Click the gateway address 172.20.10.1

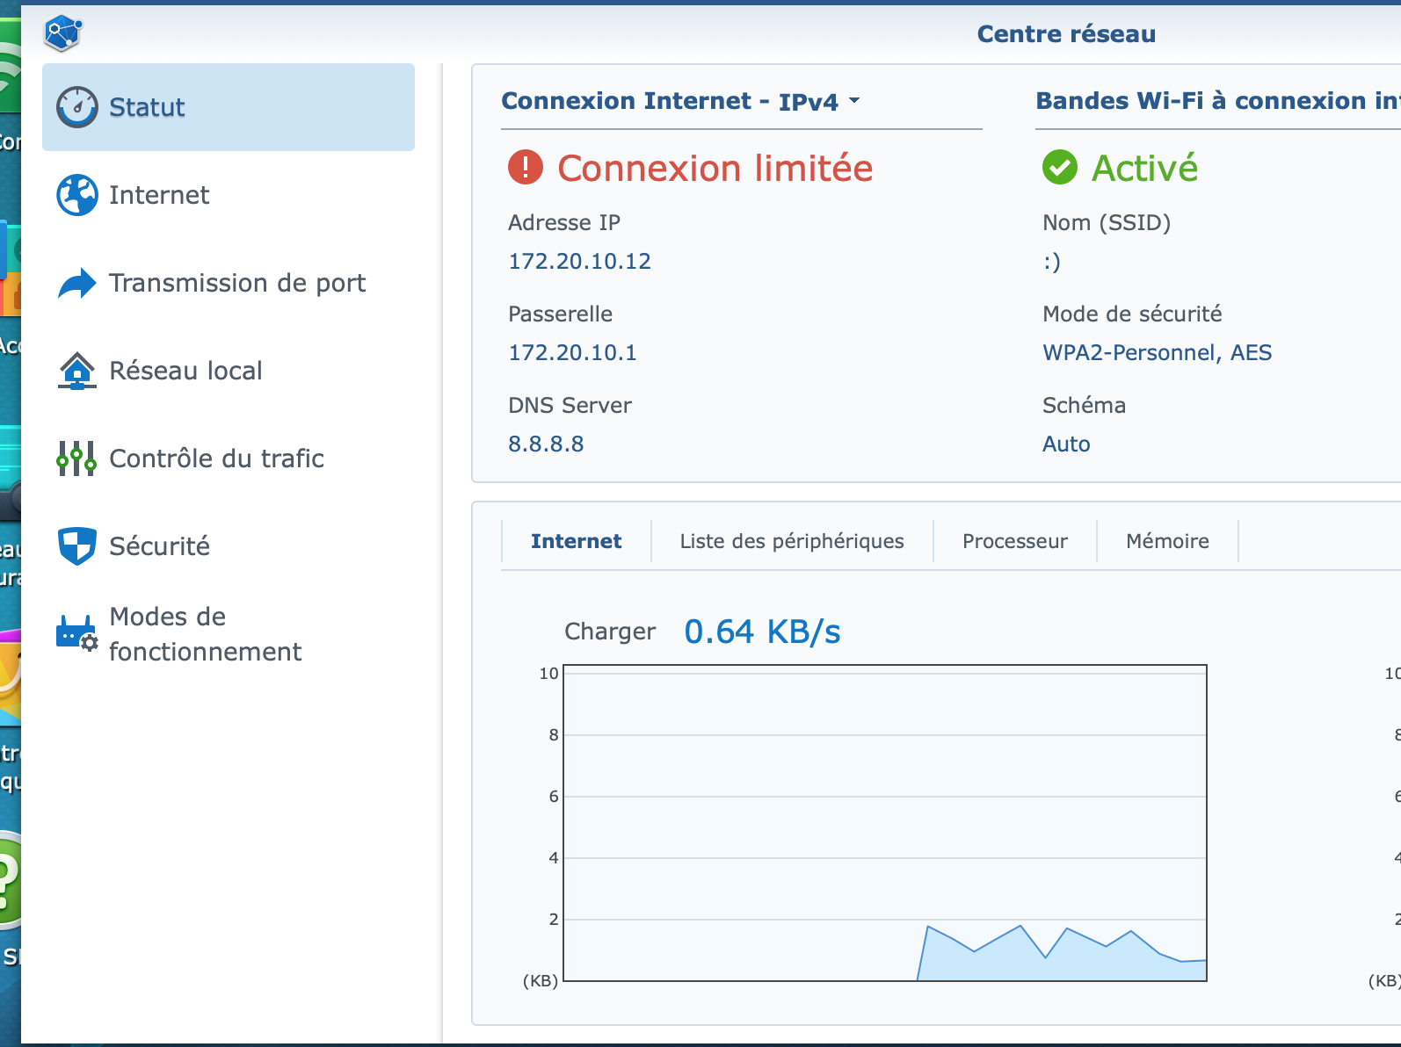[x=573, y=352]
